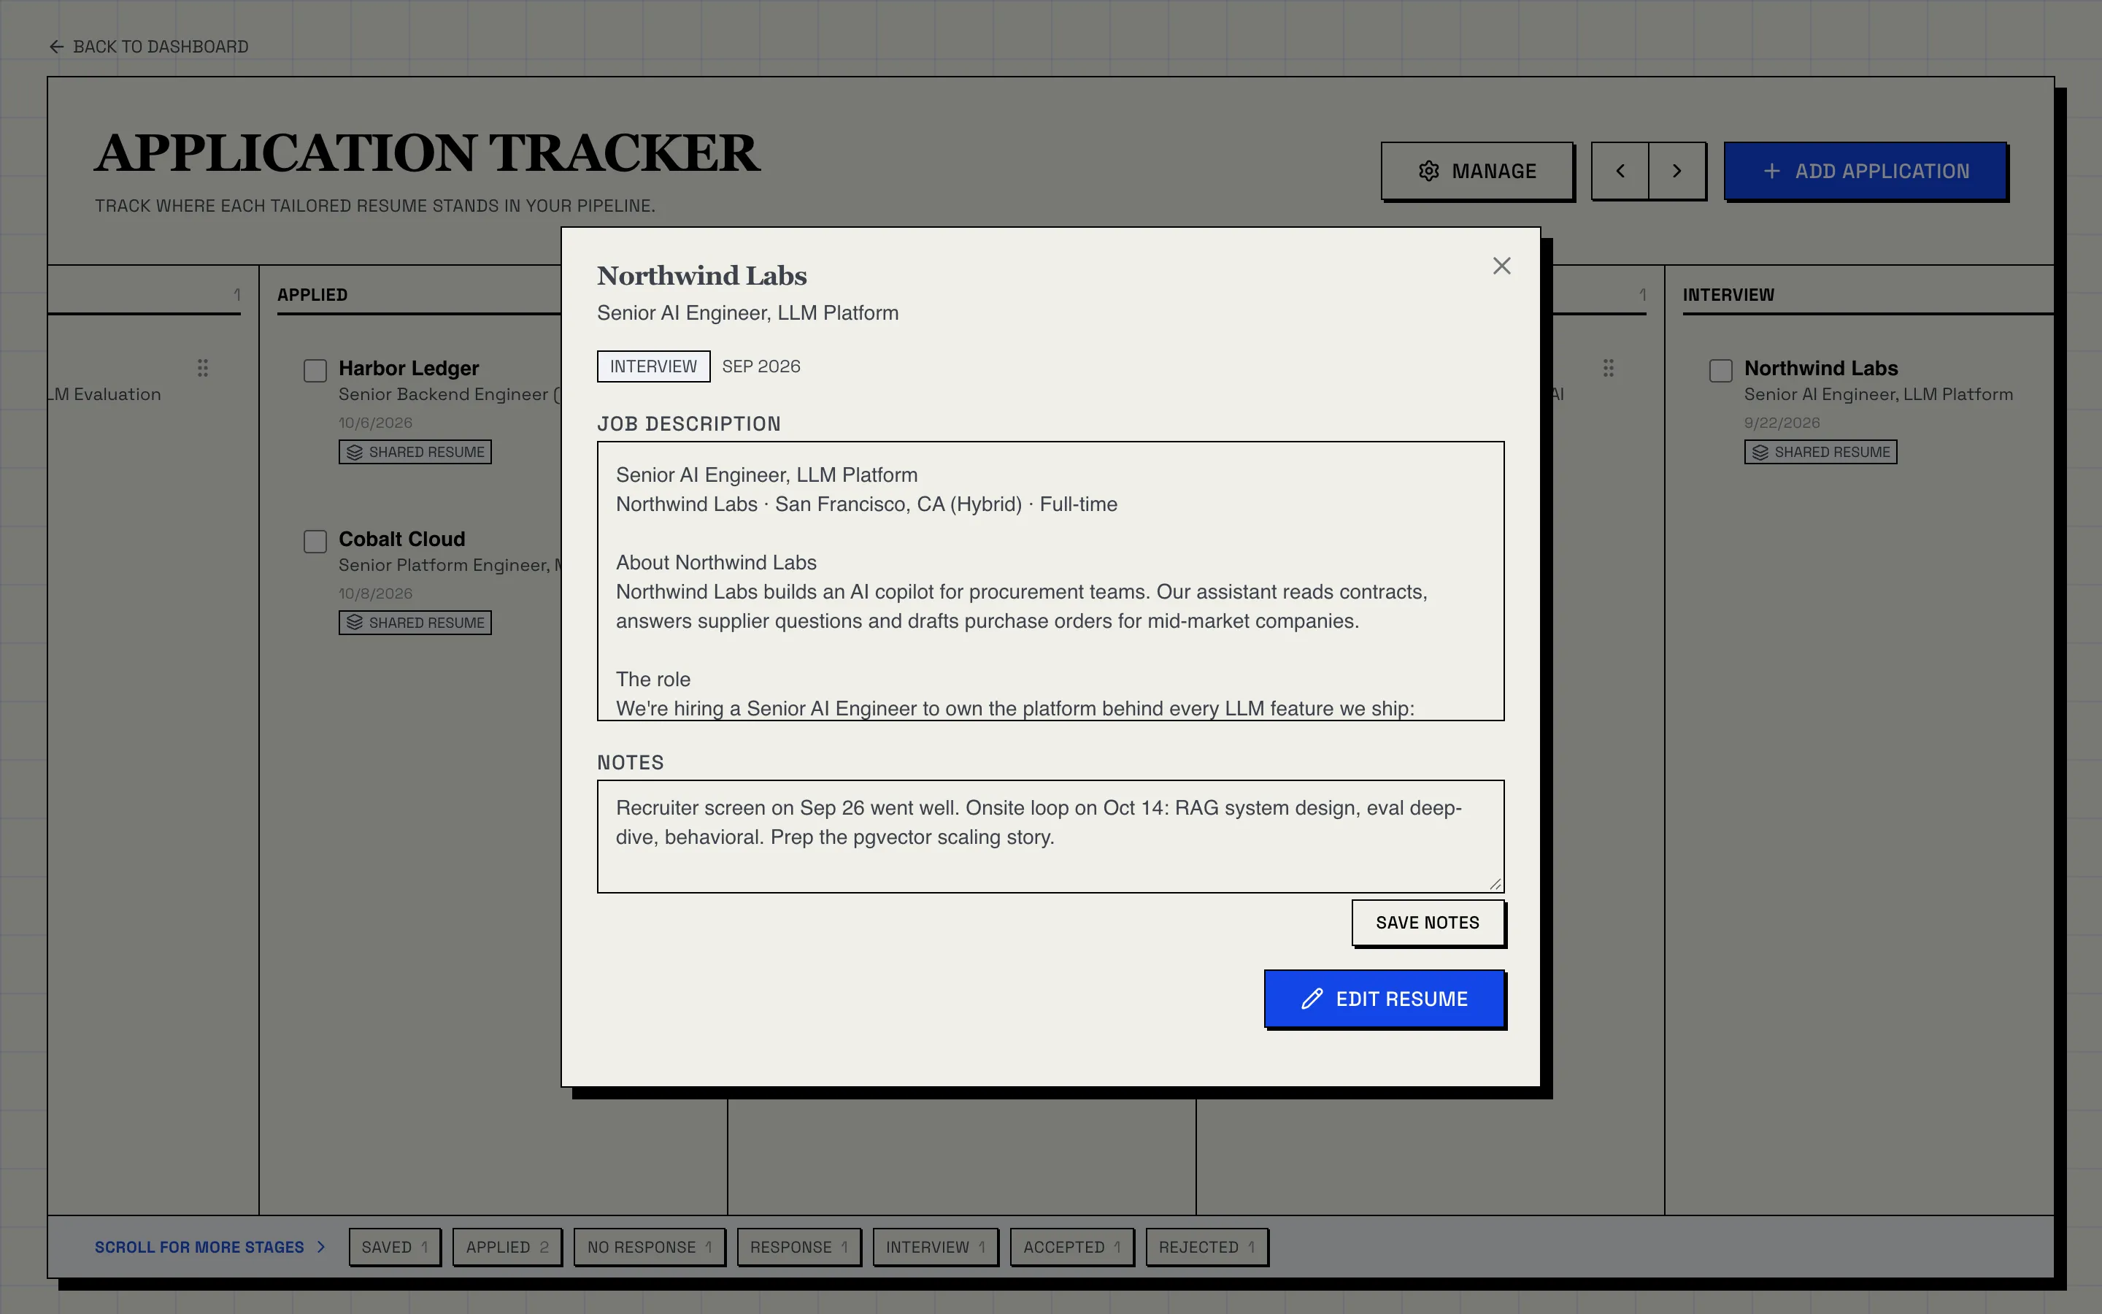Click Shared Resume tag on Cobalt Cloud
Screen dimensions: 2102x1314
[415, 622]
